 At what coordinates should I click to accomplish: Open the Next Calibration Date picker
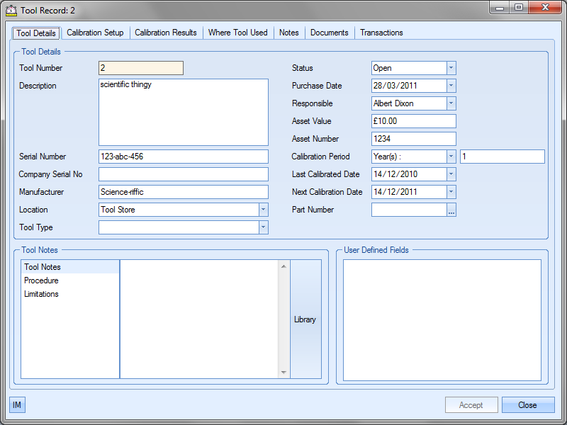pos(451,192)
